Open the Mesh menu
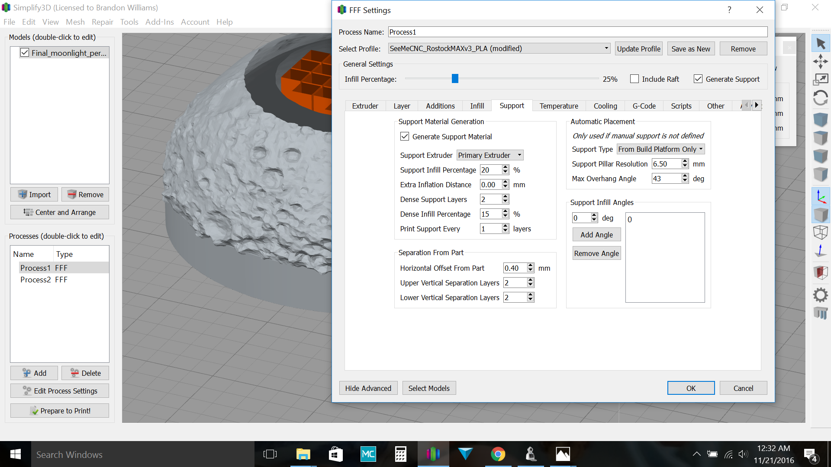The width and height of the screenshot is (831, 467). (x=75, y=22)
